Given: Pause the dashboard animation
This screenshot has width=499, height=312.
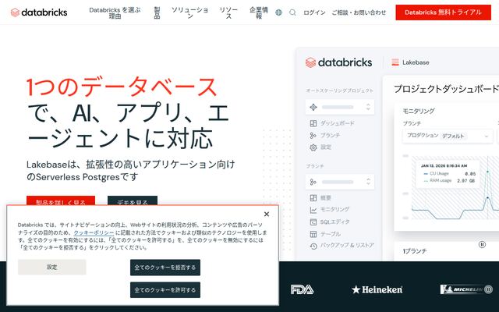Looking at the screenshot, I should tap(482, 244).
